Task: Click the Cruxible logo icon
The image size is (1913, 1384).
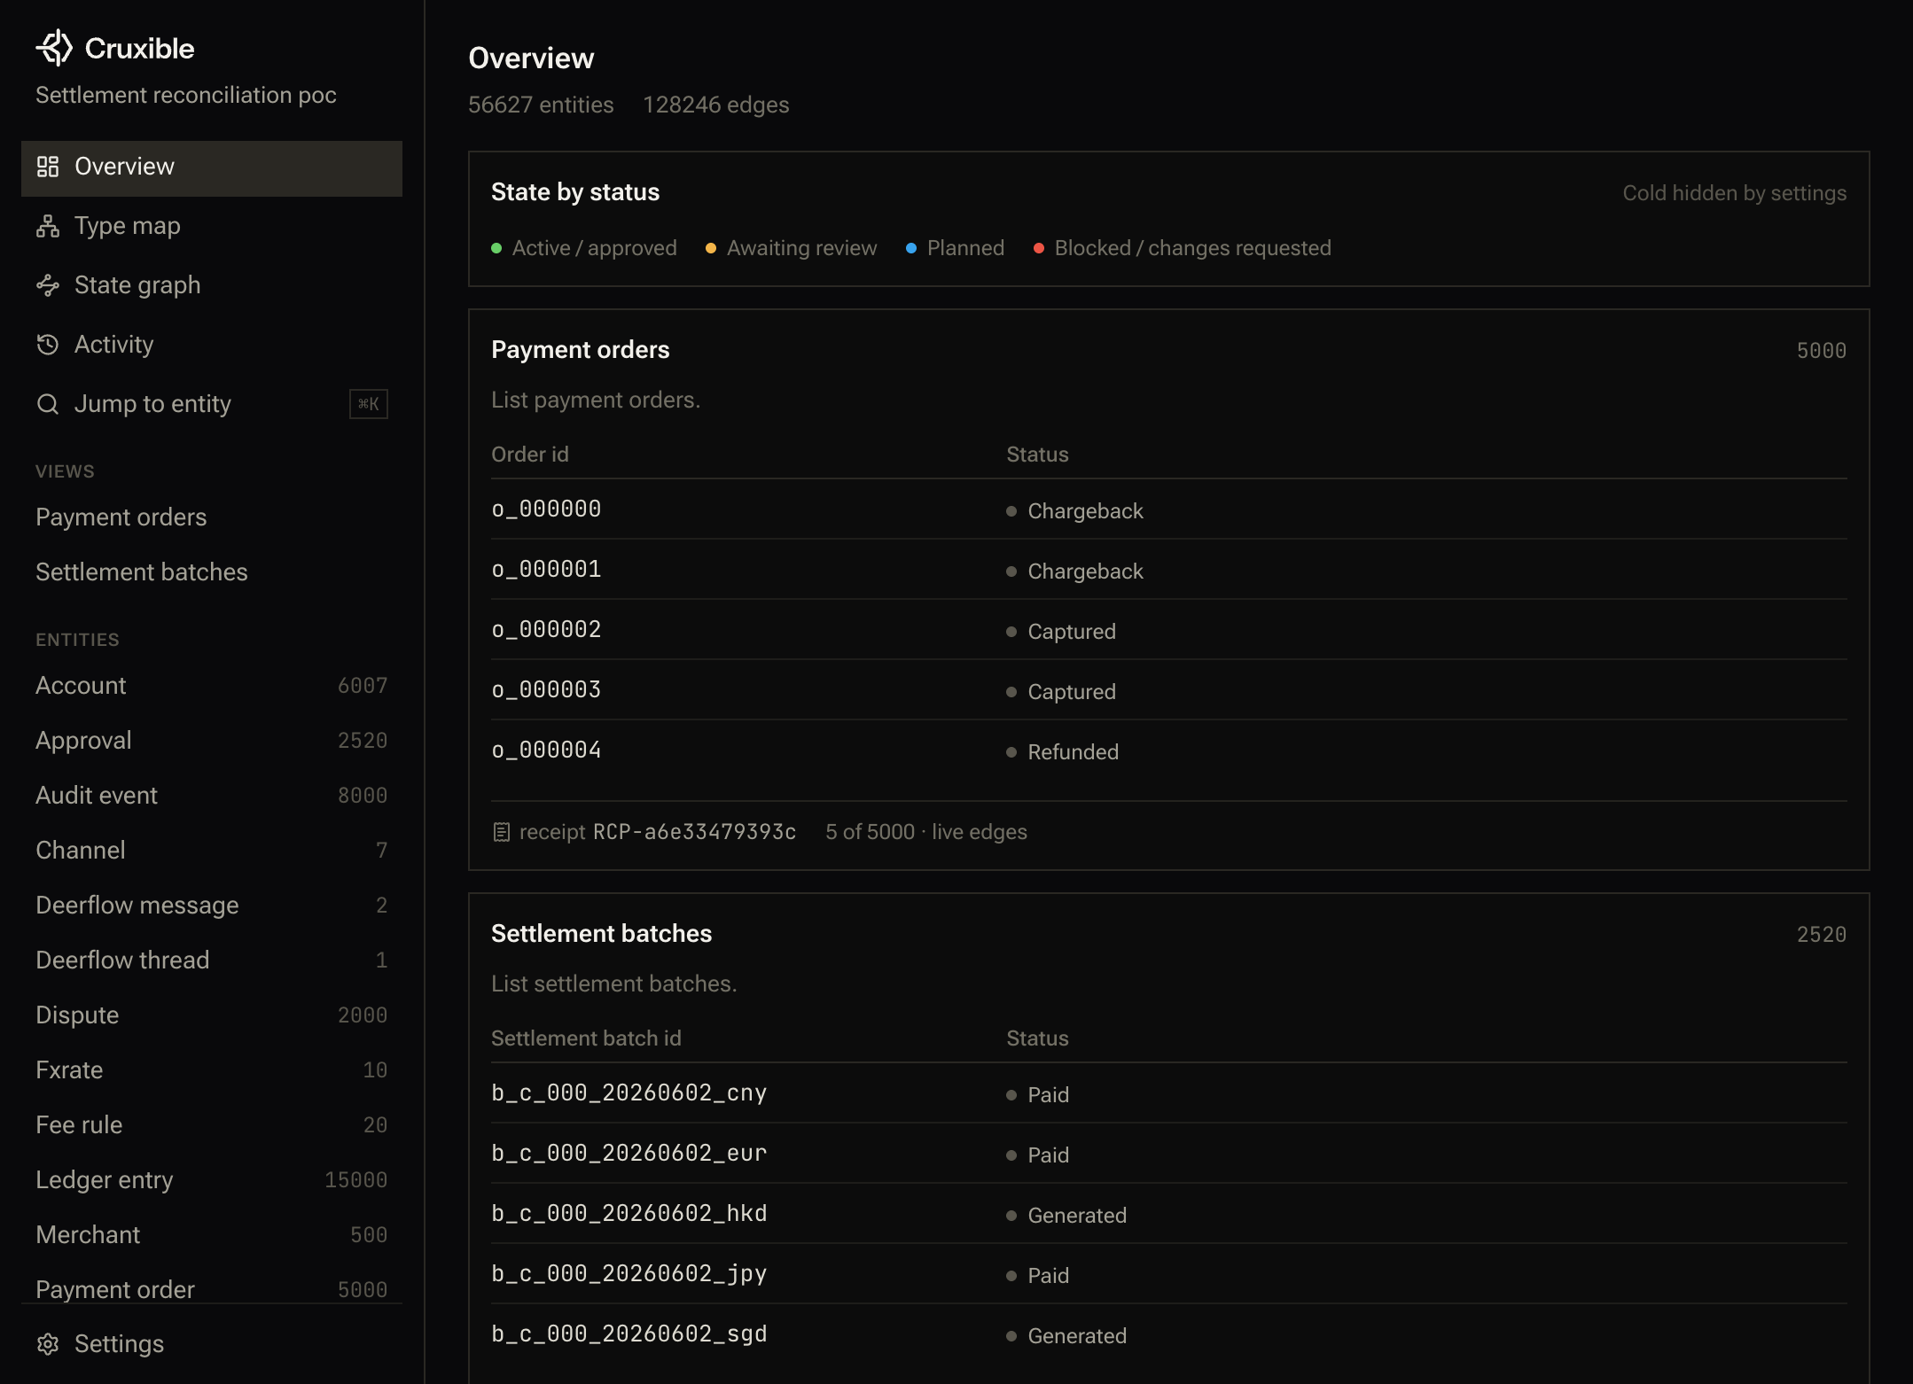Action: (54, 48)
